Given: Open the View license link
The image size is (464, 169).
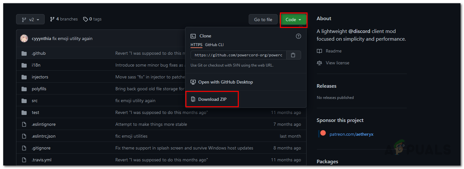Looking at the screenshot, I should (x=337, y=63).
